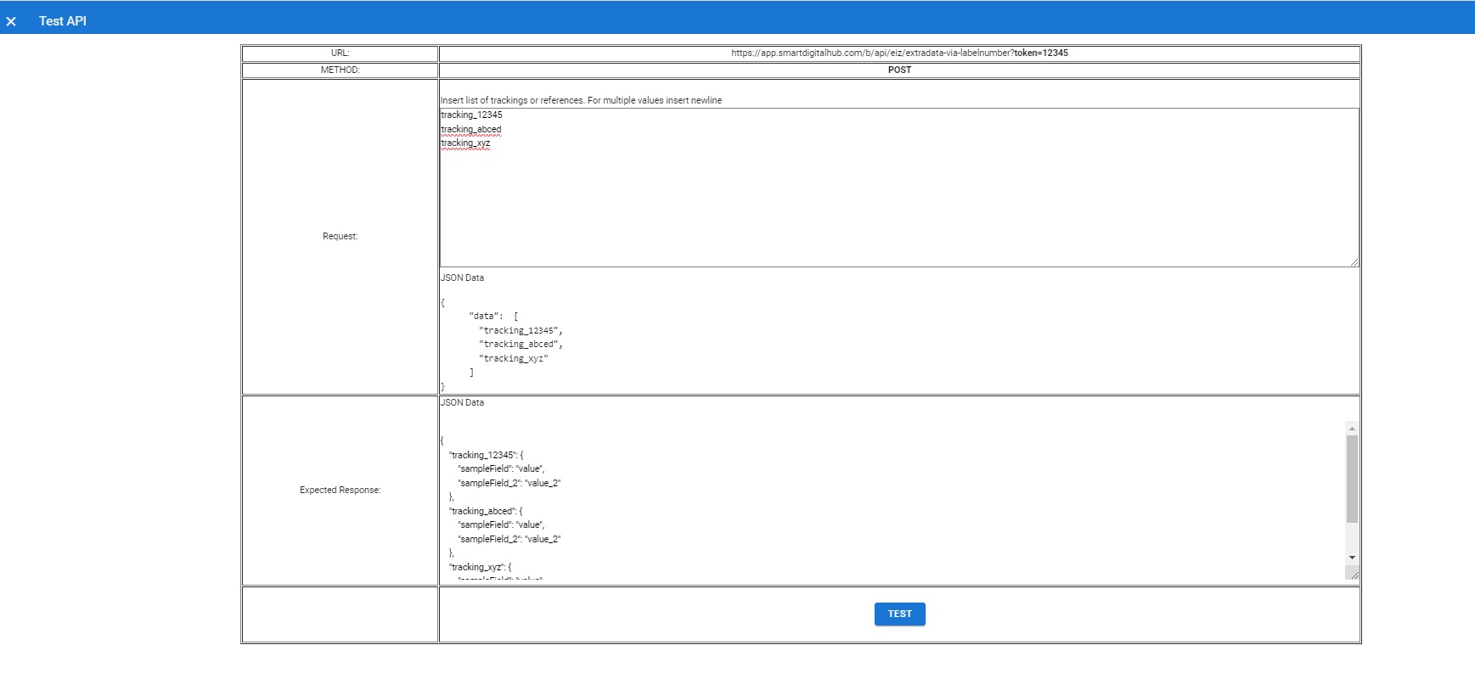1475x690 pixels.
Task: Click the tracking_xyz entry in the textarea
Action: (x=465, y=143)
